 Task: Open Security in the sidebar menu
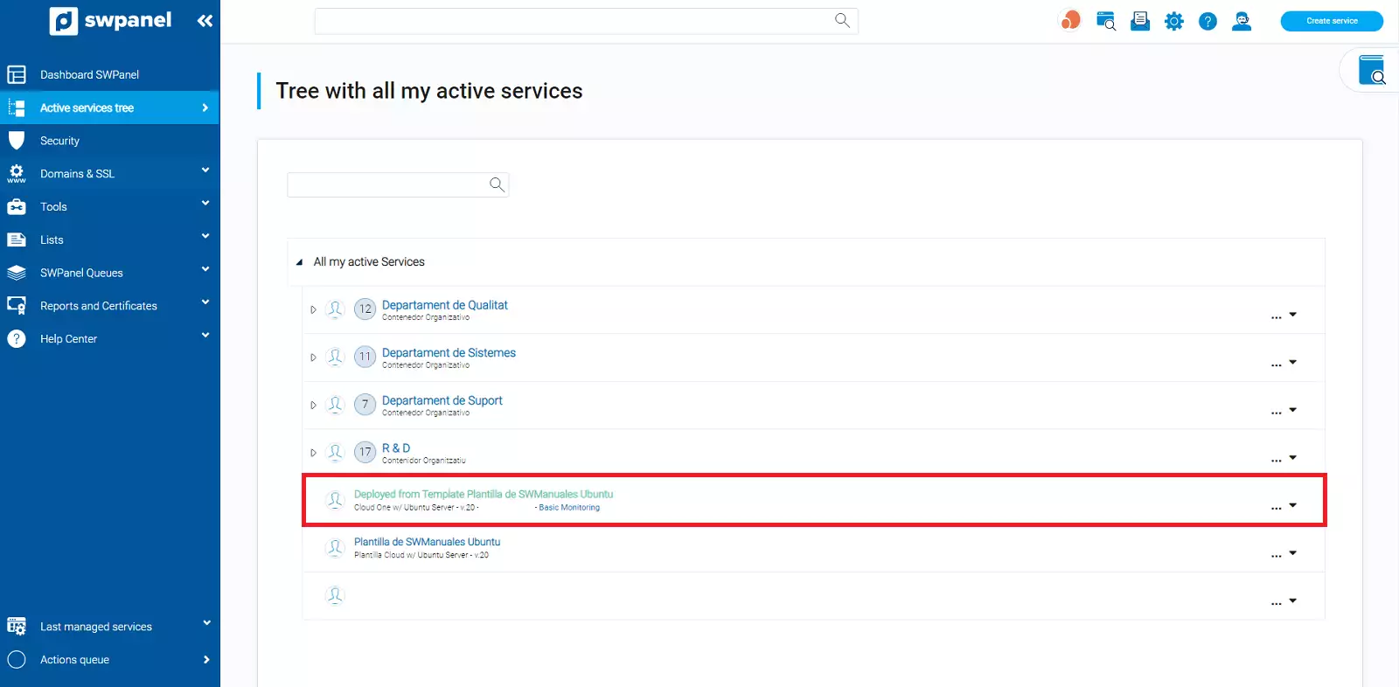coord(59,141)
